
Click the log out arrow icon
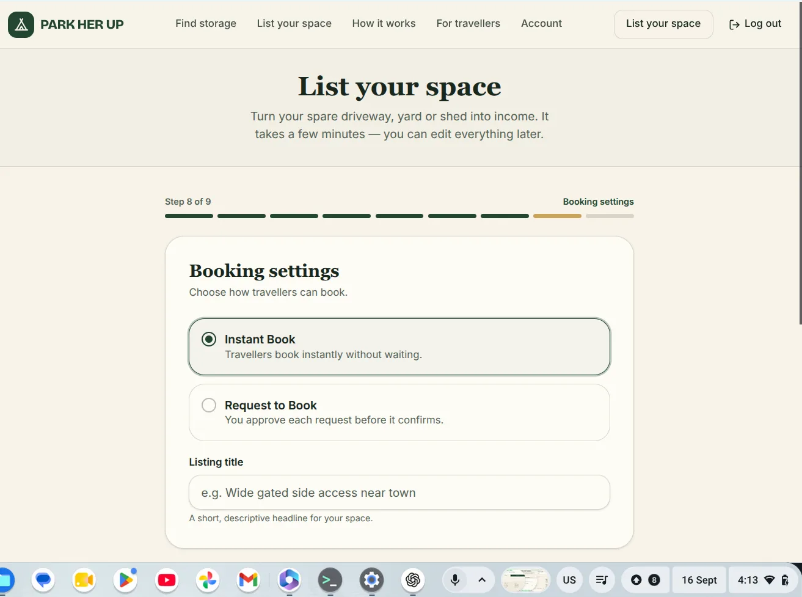tap(734, 24)
